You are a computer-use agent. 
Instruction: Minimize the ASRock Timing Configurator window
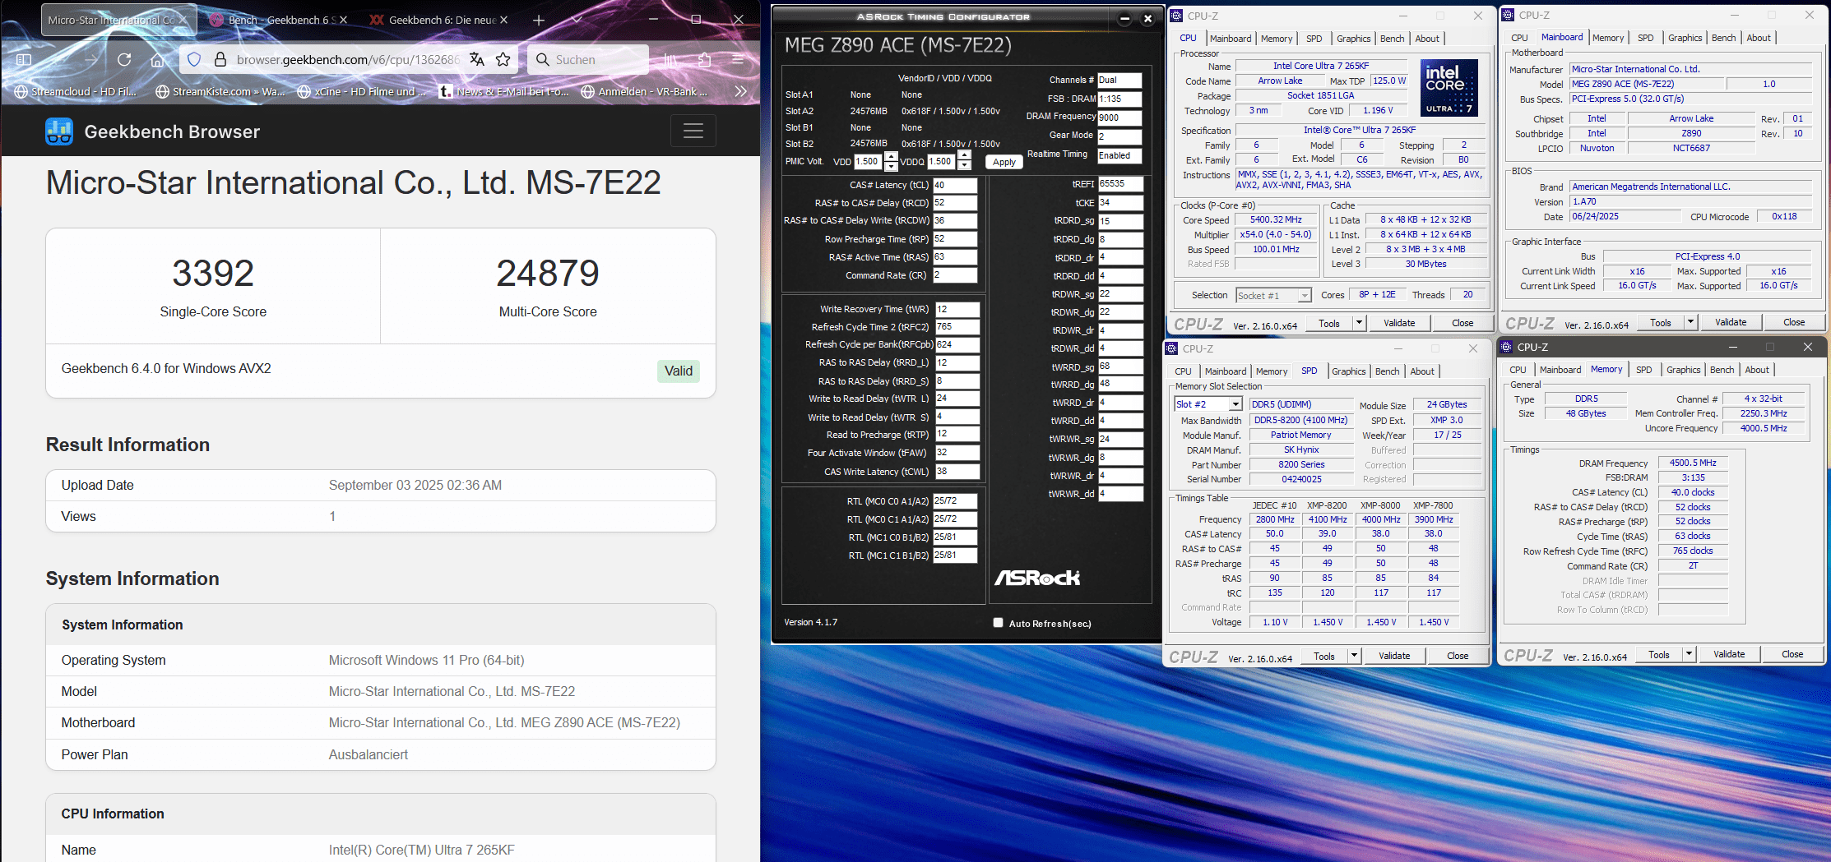point(1125,18)
